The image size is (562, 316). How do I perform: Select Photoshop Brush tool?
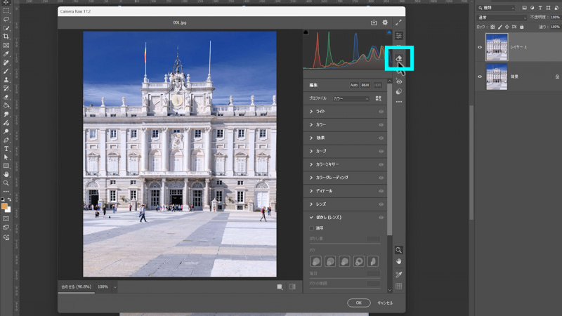pyautogui.click(x=6, y=71)
